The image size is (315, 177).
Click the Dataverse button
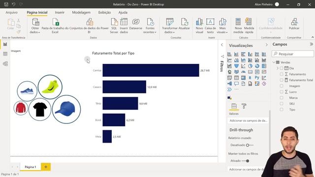click(x=136, y=25)
